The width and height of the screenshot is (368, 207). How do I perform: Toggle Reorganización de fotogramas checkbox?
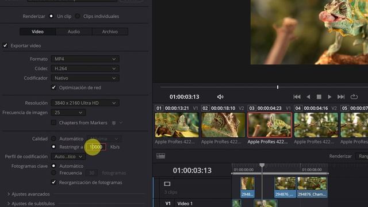[x=53, y=182]
